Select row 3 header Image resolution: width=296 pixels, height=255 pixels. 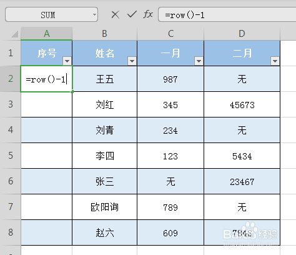[x=11, y=104]
